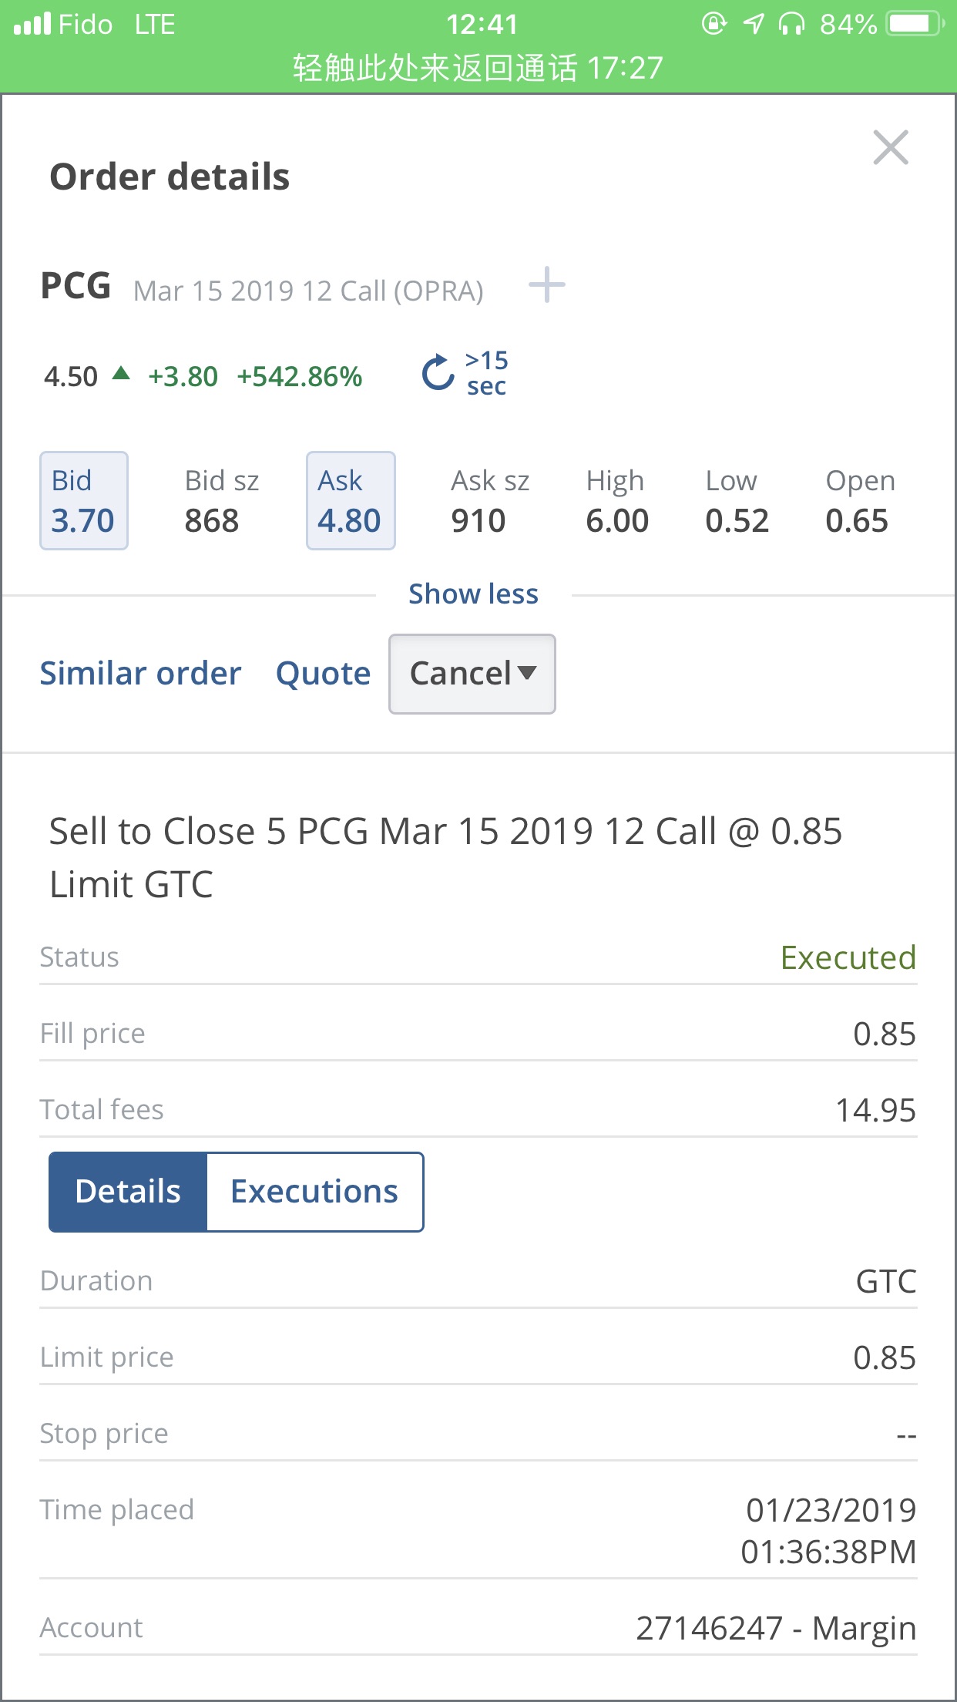Viewport: 957px width, 1702px height.
Task: Tap the Executed status value
Action: click(x=848, y=957)
